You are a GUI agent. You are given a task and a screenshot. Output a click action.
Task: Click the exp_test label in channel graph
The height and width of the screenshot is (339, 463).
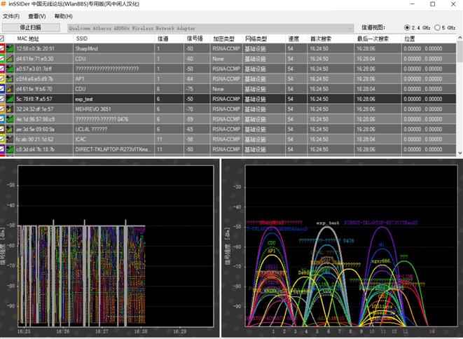tap(328, 223)
